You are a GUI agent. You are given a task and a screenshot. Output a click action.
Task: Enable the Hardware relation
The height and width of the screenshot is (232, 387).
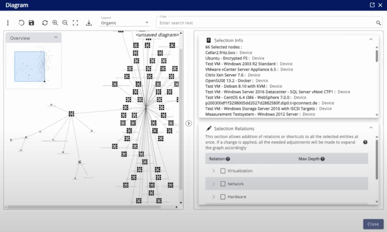[x=223, y=196]
